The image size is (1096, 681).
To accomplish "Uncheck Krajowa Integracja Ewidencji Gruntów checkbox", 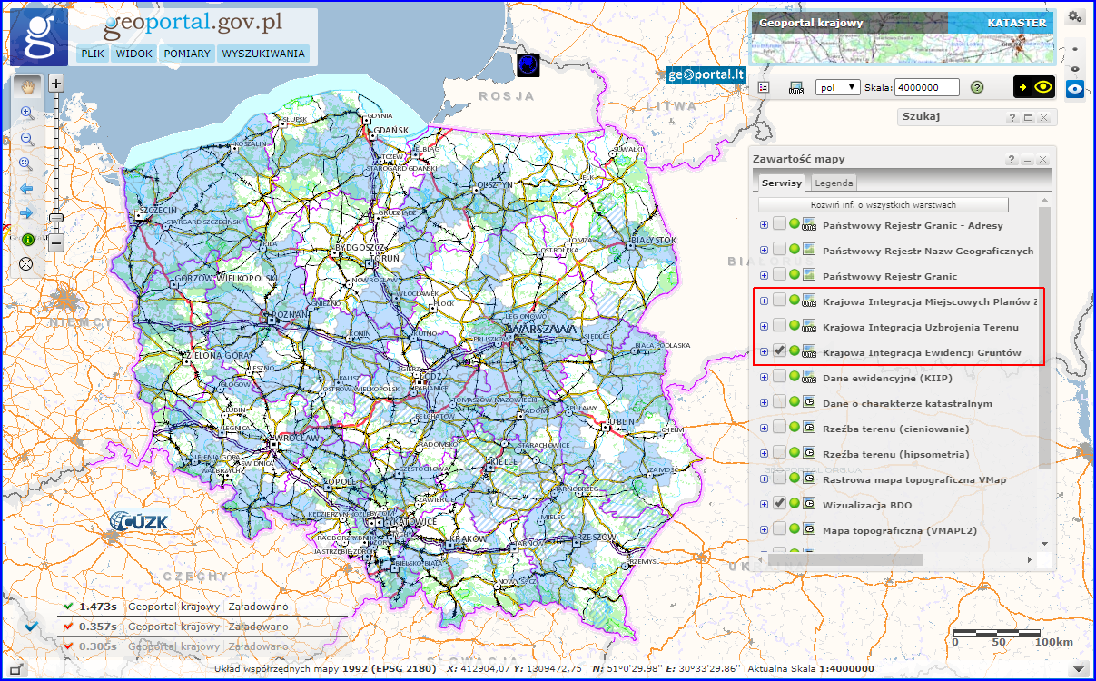I will pos(779,351).
